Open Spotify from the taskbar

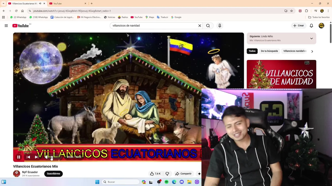point(167,182)
